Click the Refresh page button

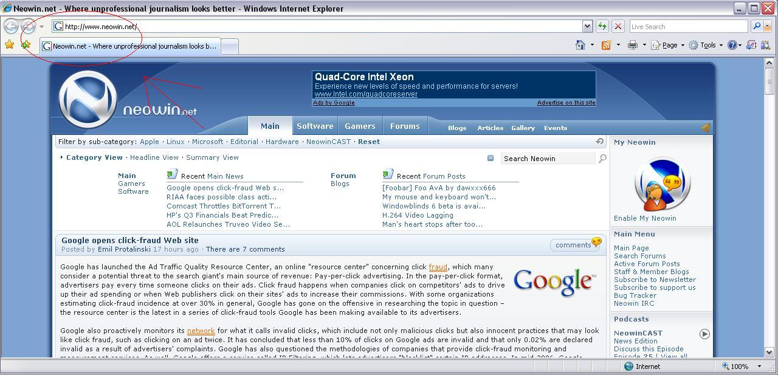coord(602,27)
